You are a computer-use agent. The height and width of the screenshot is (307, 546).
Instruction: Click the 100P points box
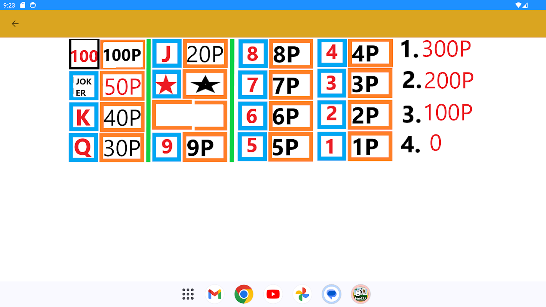pos(123,54)
